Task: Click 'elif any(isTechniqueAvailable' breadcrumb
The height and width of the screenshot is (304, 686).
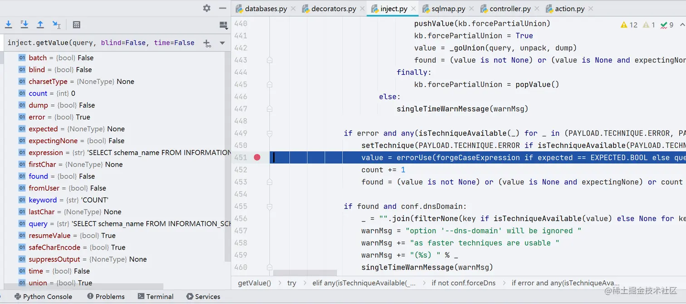Action: point(364,283)
